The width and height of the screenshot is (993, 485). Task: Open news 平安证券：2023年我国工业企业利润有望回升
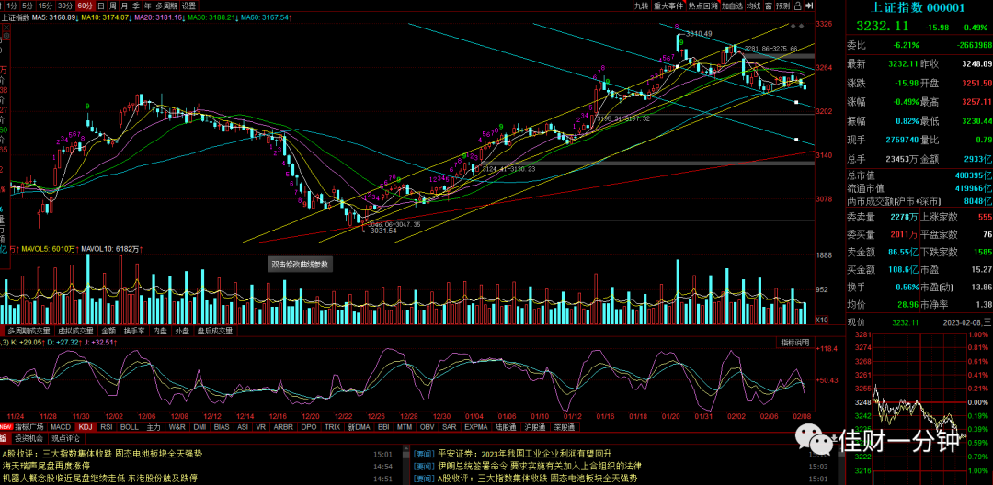click(525, 454)
